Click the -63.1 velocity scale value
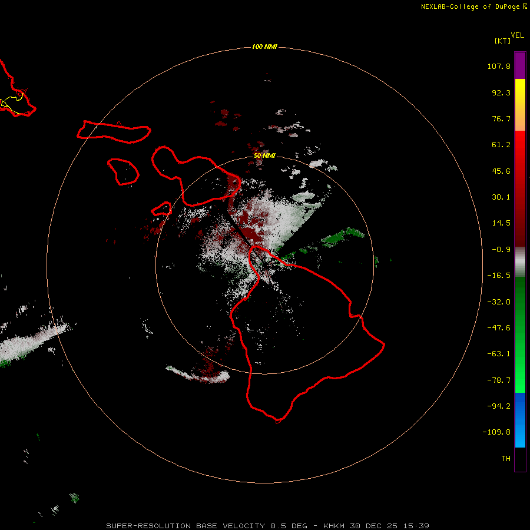Viewport: 530px width, 530px height. click(x=499, y=354)
